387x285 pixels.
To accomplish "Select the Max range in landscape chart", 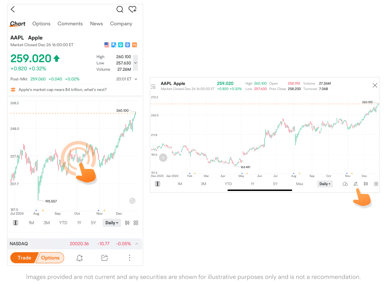I will tap(299, 184).
